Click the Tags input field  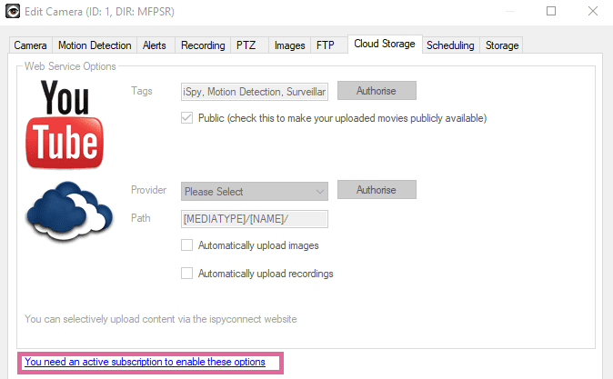tap(255, 92)
